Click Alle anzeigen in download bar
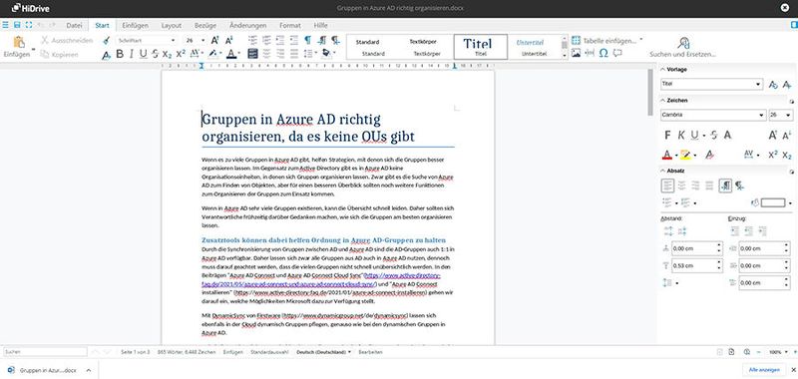This screenshot has width=798, height=379. [764, 370]
